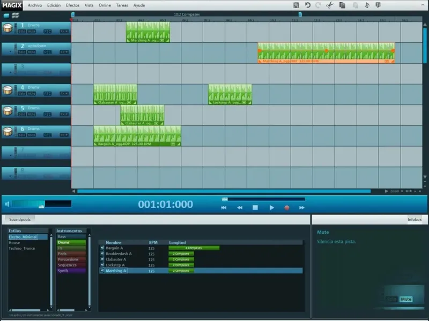Viewport: 429px width, 321px height.
Task: Click the Redo arrow icon
Action: coord(318,5)
